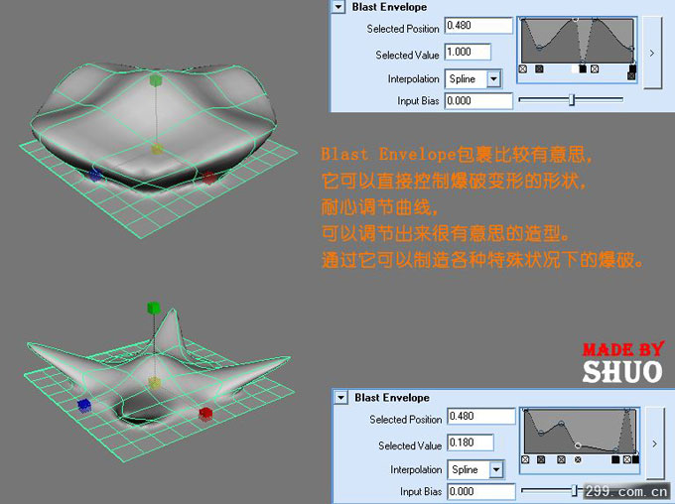
Task: Click round X delete marker for selected lower ramp point
Action: pos(578,459)
